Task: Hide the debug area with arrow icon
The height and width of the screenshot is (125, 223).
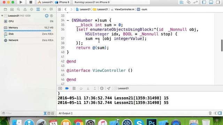Action: coord(60,88)
